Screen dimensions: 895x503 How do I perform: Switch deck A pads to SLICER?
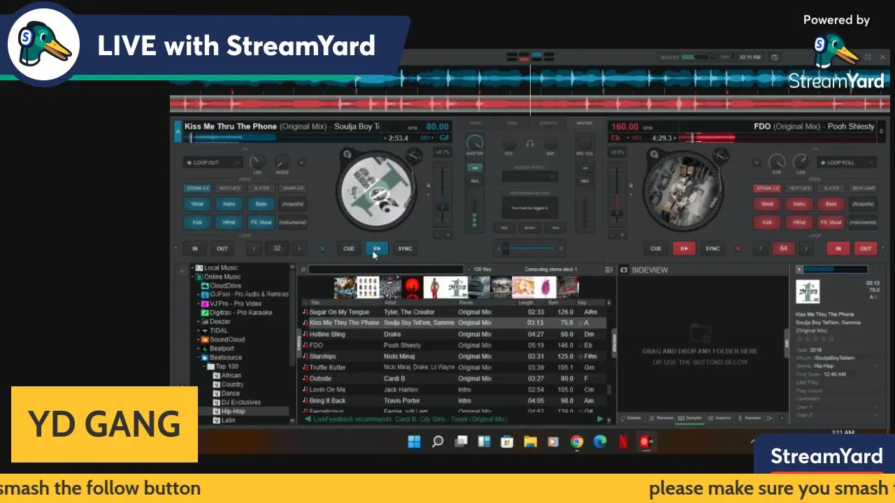coord(262,189)
